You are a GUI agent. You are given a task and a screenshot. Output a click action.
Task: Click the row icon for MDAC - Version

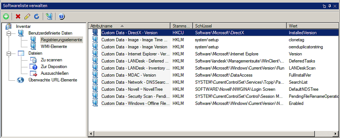click(x=95, y=75)
